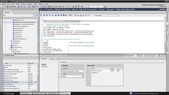
Task: Click the Go offline button
Action: pyautogui.click(x=67, y=7)
